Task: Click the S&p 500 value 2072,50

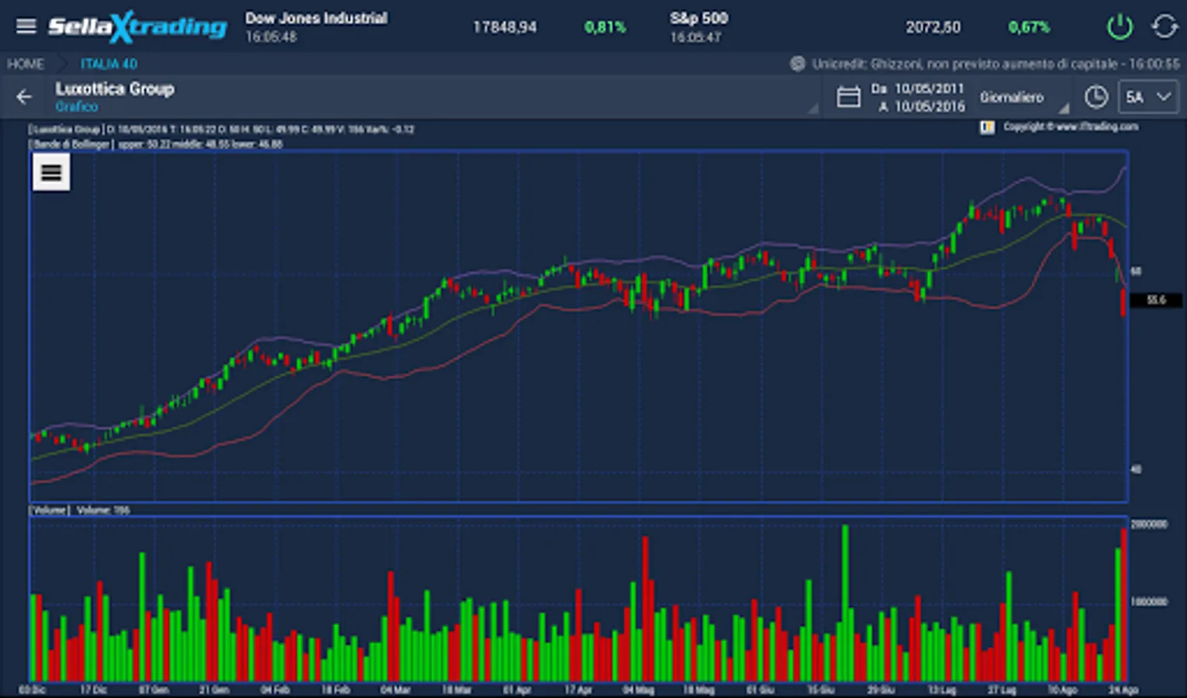Action: 933,27
